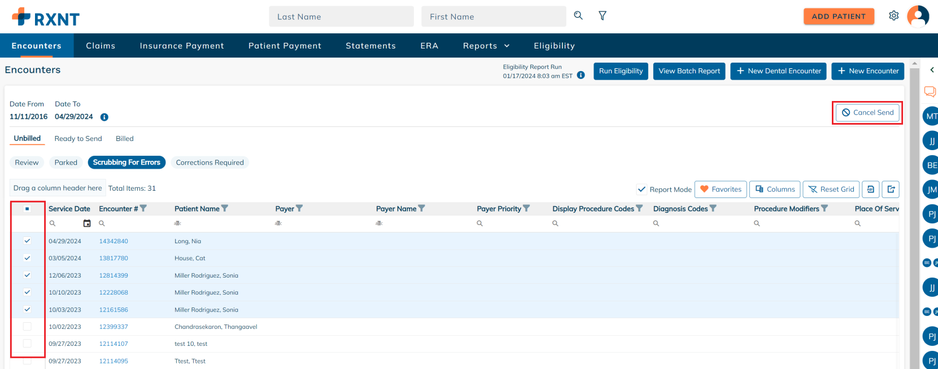Filter the Encounter # column
Screen dimensions: 938x369
[x=143, y=209]
